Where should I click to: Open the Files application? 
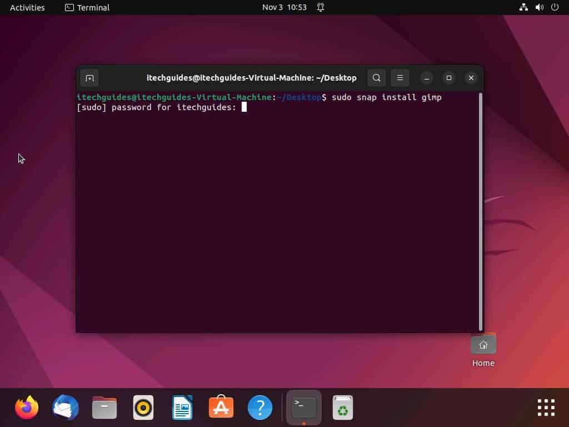coord(104,407)
